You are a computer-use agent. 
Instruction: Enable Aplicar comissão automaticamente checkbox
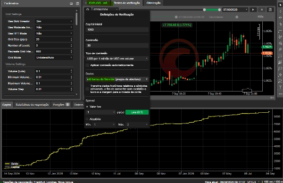(x=88, y=65)
